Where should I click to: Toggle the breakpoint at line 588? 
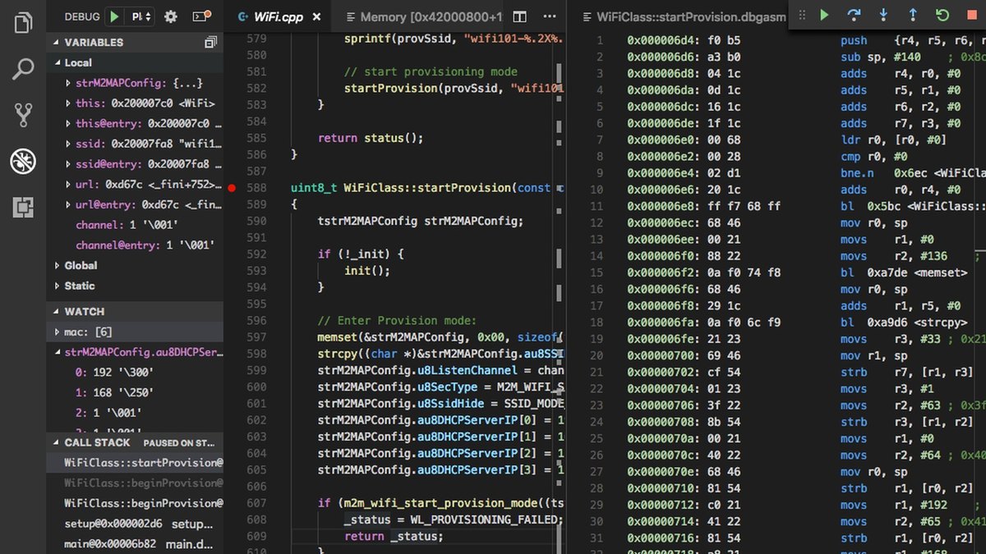[x=232, y=188]
